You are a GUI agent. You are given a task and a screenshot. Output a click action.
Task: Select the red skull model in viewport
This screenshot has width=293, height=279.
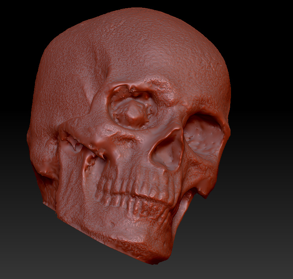pos(129,136)
